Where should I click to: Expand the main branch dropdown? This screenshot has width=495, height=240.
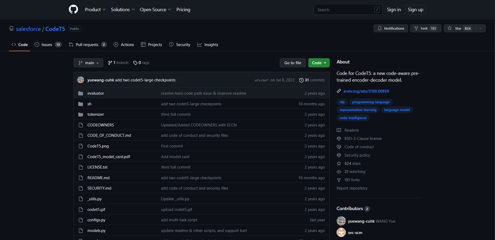click(x=88, y=63)
